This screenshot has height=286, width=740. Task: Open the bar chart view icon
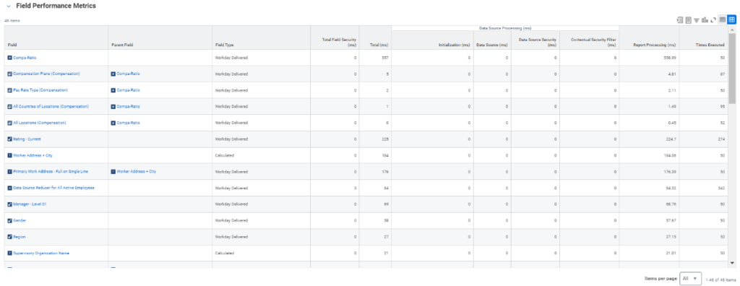(705, 19)
